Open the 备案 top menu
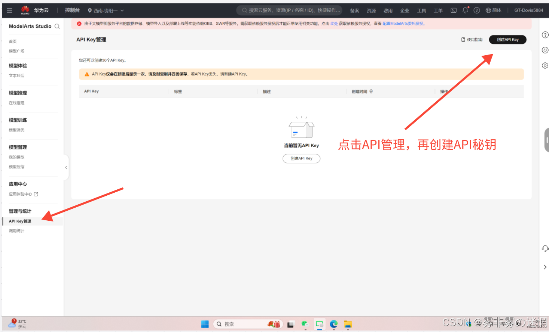Viewport: 549px width, 332px height. coord(354,10)
